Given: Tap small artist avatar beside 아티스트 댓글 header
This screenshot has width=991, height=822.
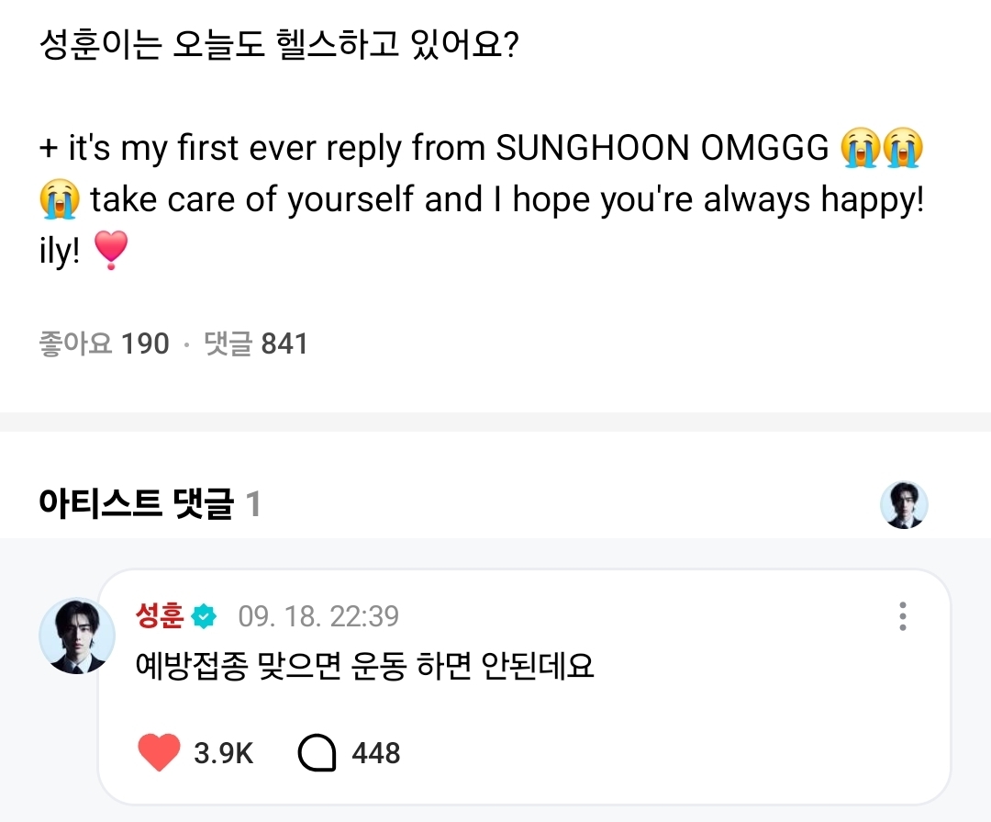Looking at the screenshot, I should [x=904, y=504].
